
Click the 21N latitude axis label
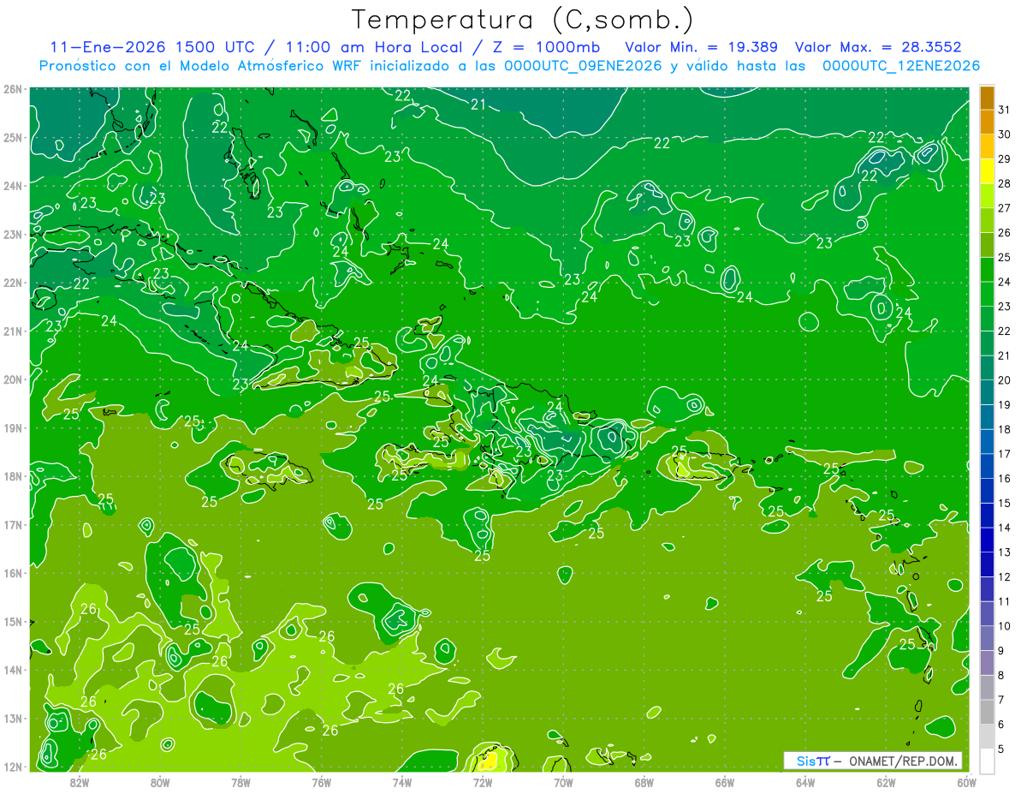point(13,331)
